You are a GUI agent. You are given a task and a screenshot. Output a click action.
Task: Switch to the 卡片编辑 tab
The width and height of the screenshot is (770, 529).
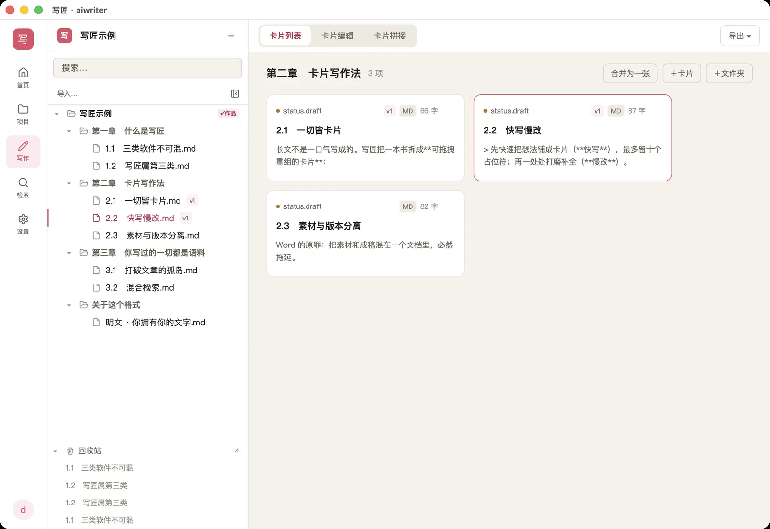[337, 36]
